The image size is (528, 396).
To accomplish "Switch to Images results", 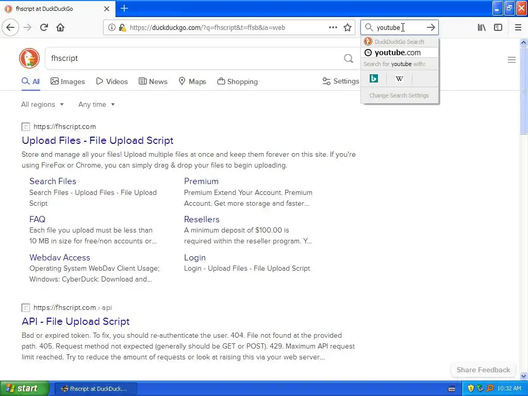I will 68,81.
